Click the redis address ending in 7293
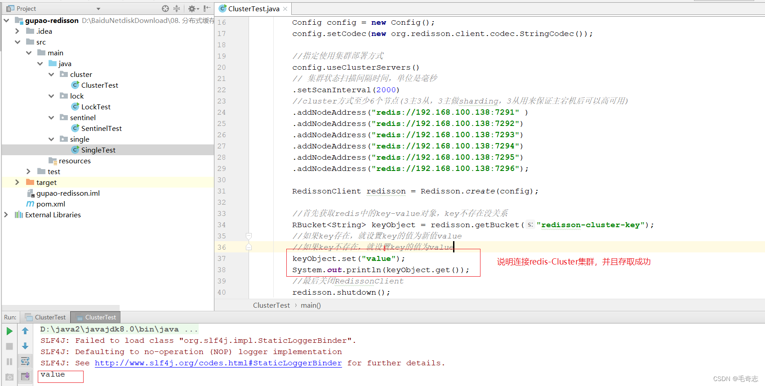 coord(445,135)
